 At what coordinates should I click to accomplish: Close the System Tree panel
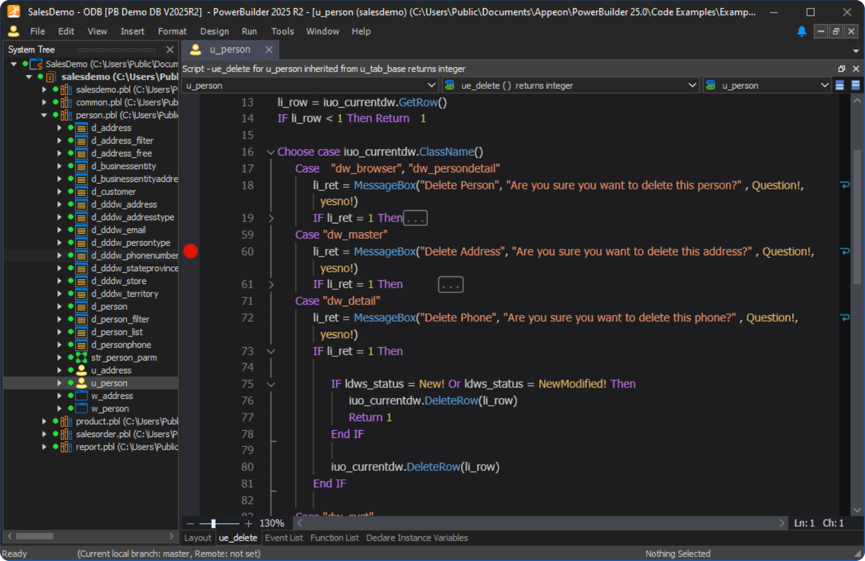170,50
